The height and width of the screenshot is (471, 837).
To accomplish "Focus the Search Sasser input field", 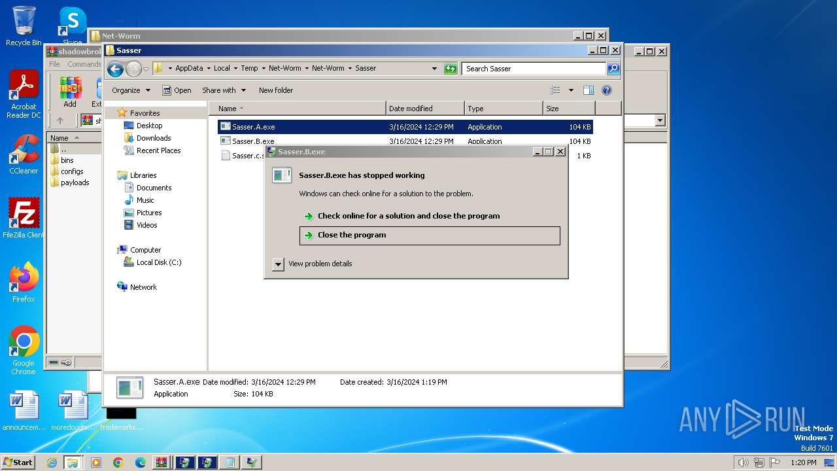I will [x=534, y=69].
